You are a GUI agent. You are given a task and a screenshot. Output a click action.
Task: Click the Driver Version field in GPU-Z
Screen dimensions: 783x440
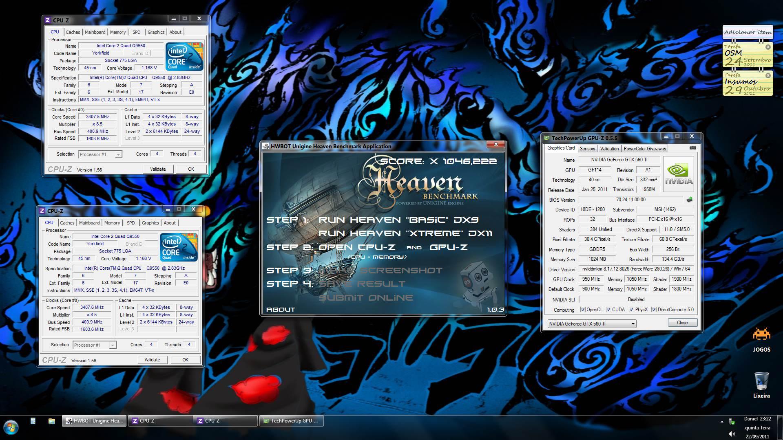636,269
